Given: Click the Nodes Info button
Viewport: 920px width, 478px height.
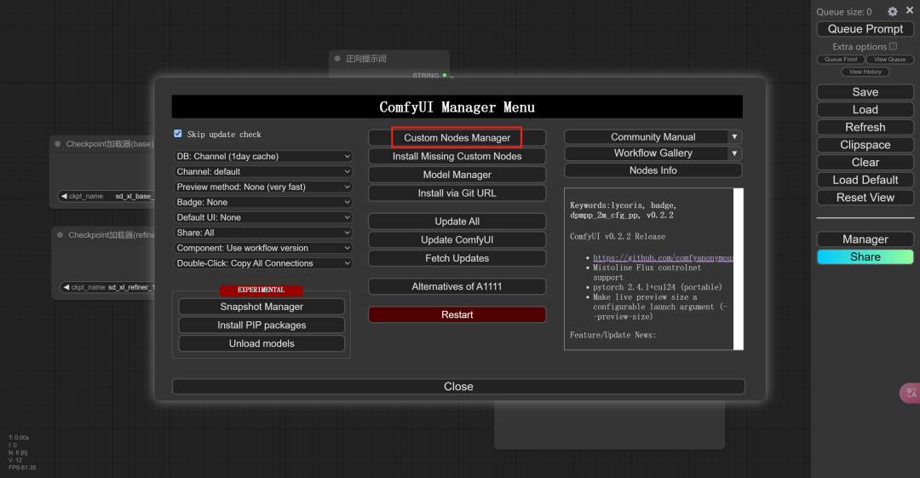Looking at the screenshot, I should [x=653, y=170].
